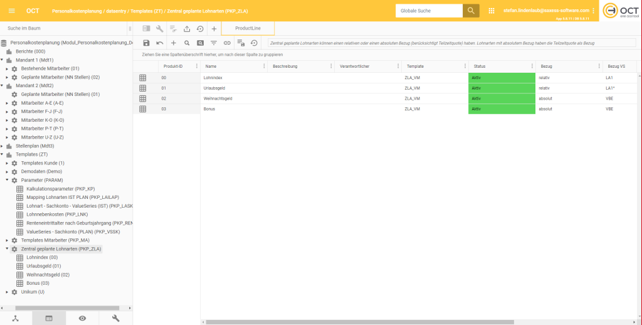Sort by the Bezug column header
The height and width of the screenshot is (325, 642).
tap(546, 66)
